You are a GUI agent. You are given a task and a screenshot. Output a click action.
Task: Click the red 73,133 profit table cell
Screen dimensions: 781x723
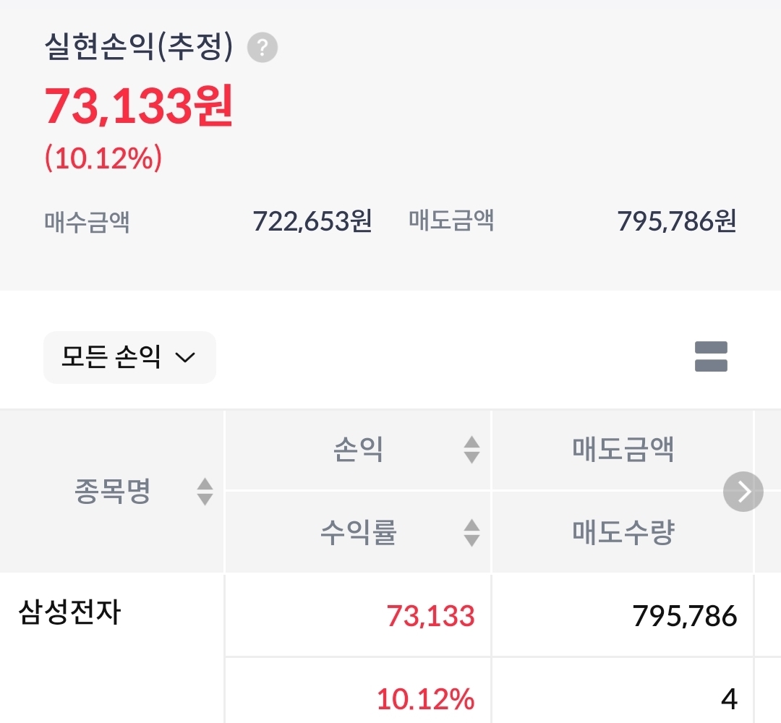(430, 616)
